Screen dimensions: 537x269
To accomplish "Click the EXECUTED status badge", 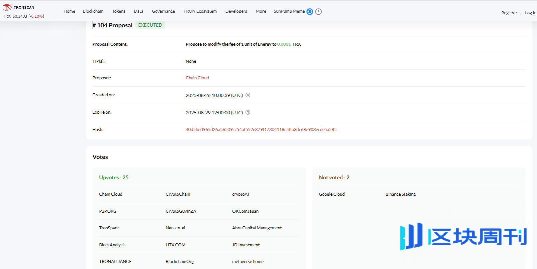I will pyautogui.click(x=150, y=25).
